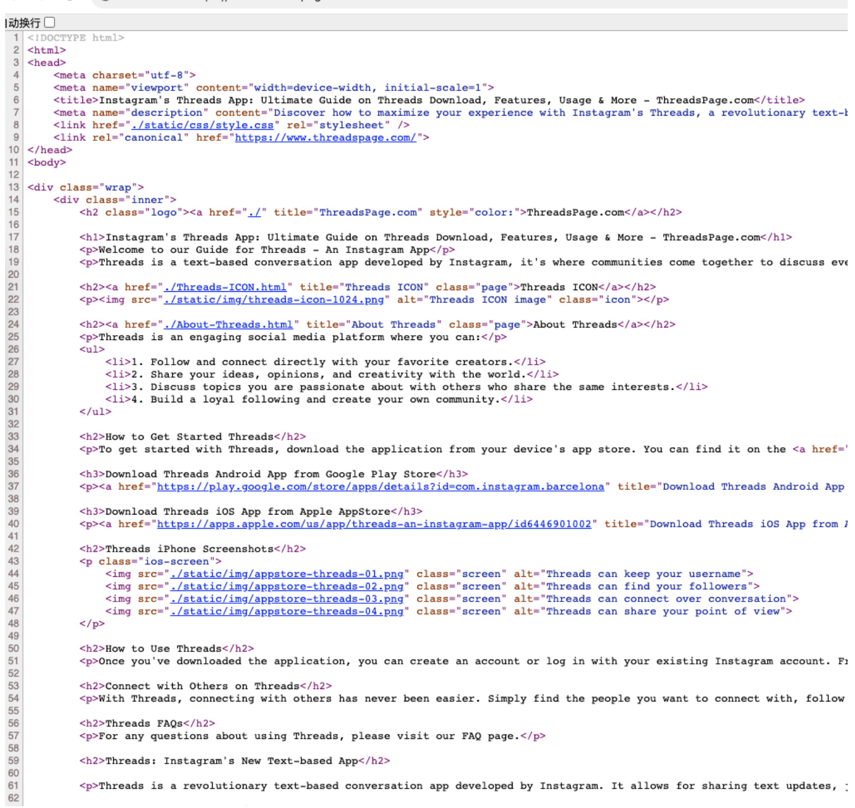Viewport: 855px width, 808px height.
Task: Open appstore-threads-03.png image link
Action: tap(287, 599)
